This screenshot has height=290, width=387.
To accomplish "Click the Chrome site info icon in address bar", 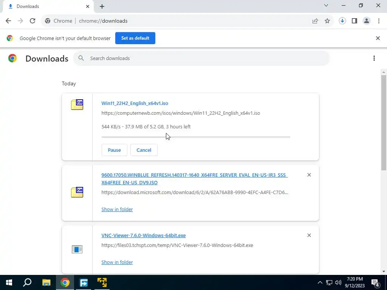I will point(48,21).
